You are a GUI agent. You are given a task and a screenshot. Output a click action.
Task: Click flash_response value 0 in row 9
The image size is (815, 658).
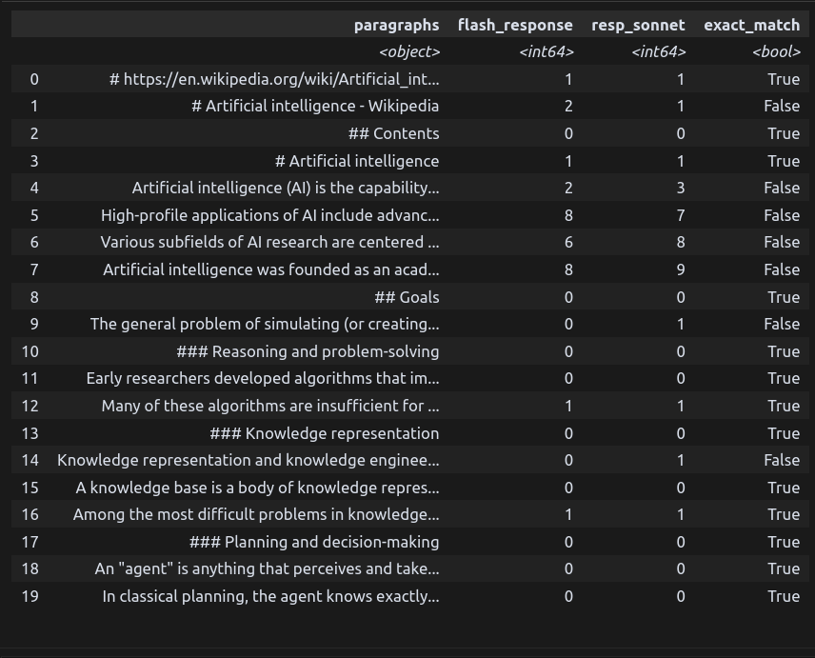click(568, 325)
